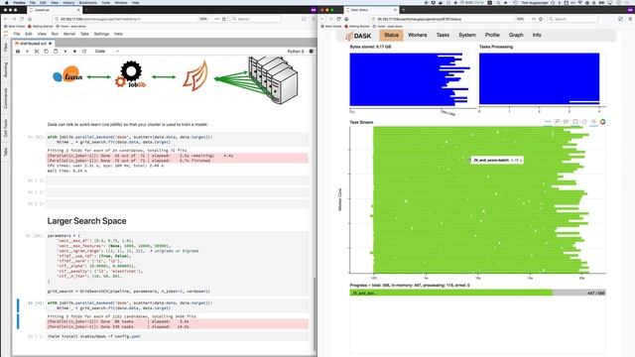
Task: Toggle the wheel zoom tool on Task Stream
Action: [567, 122]
